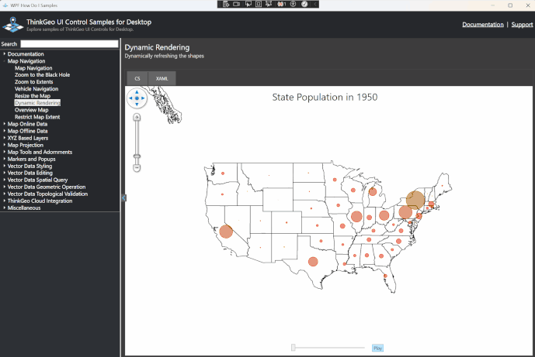Pan the map up with the arrow
The height and width of the screenshot is (357, 535).
[x=137, y=92]
